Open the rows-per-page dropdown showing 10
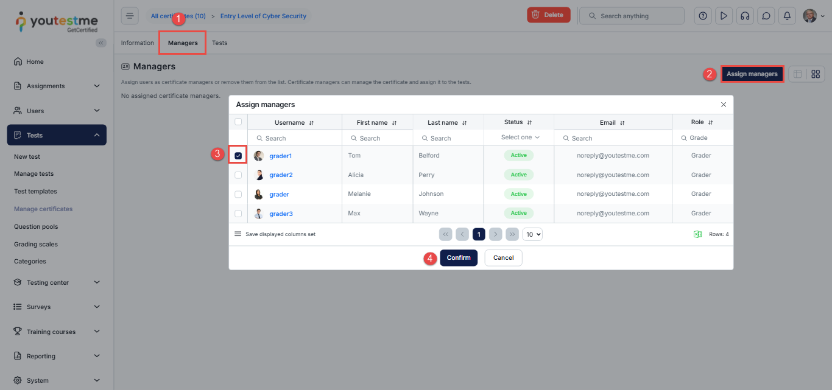Screen dimensions: 832x390 pos(532,234)
